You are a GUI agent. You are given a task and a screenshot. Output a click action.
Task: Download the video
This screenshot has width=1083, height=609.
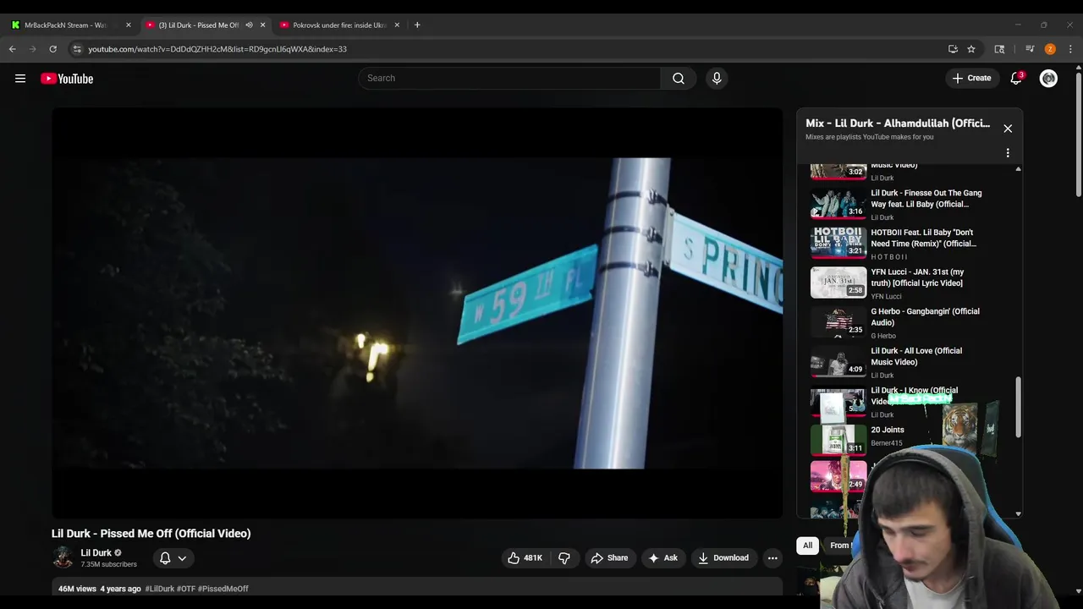(x=723, y=558)
